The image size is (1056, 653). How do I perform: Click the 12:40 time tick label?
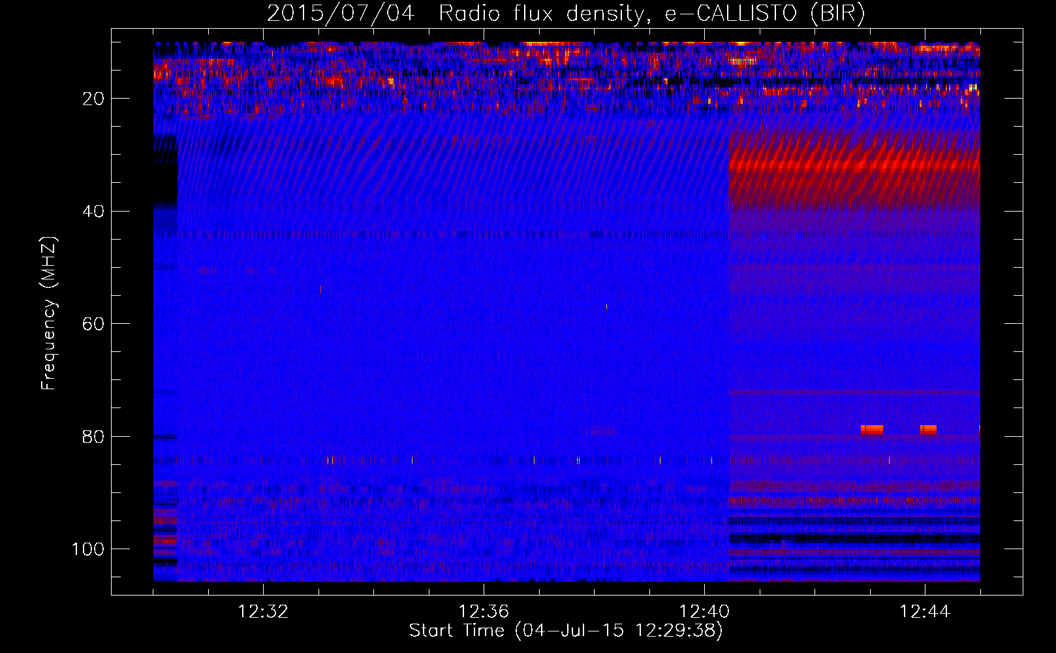tap(704, 612)
